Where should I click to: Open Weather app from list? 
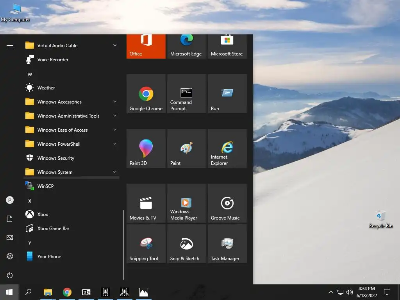[x=71, y=88]
